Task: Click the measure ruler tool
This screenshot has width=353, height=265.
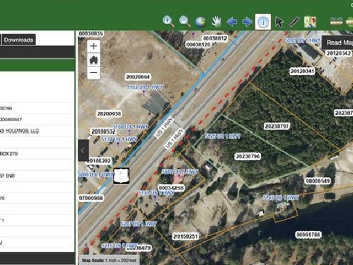Action: pos(336,22)
